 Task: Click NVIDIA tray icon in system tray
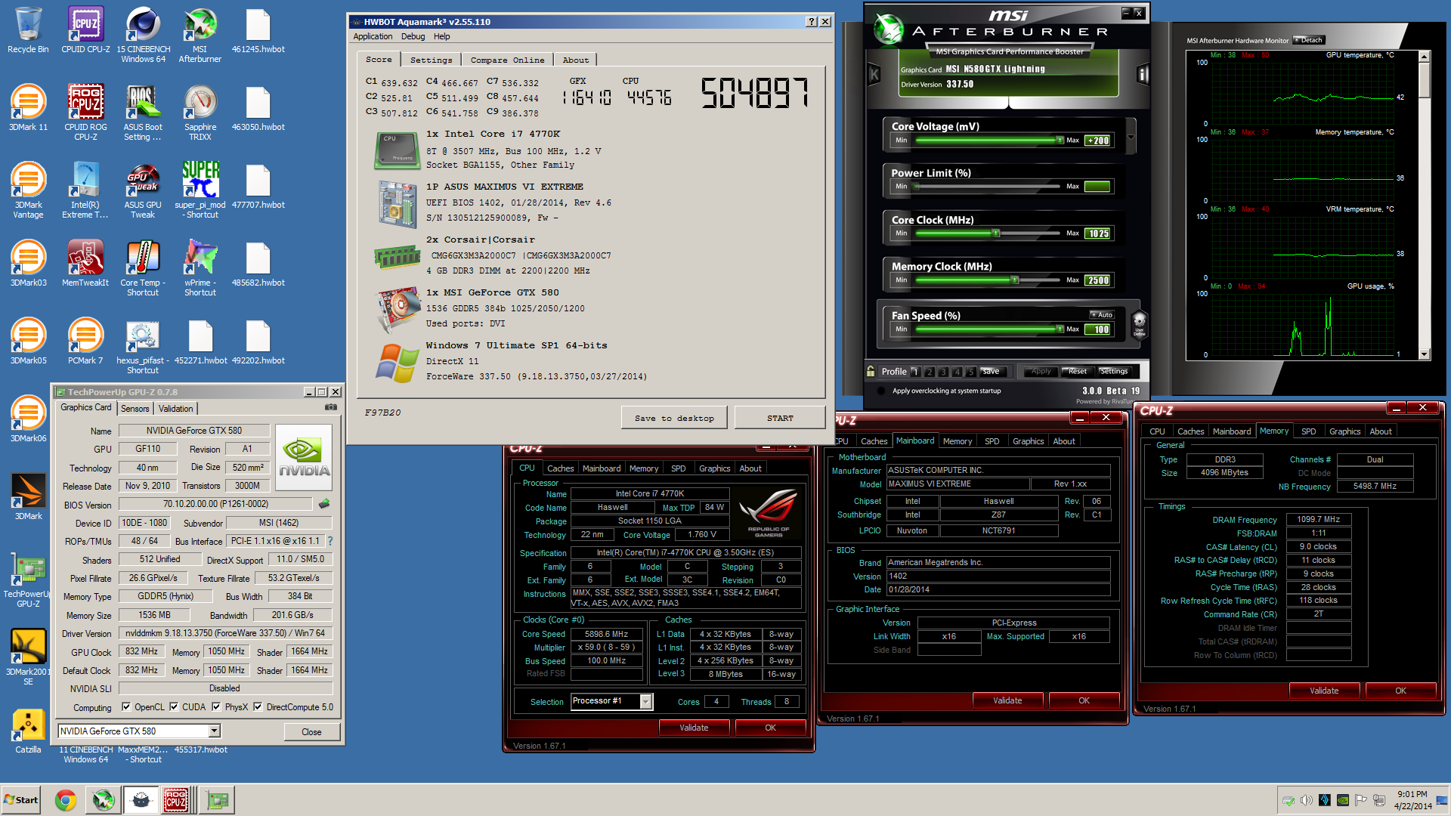[x=1343, y=800]
